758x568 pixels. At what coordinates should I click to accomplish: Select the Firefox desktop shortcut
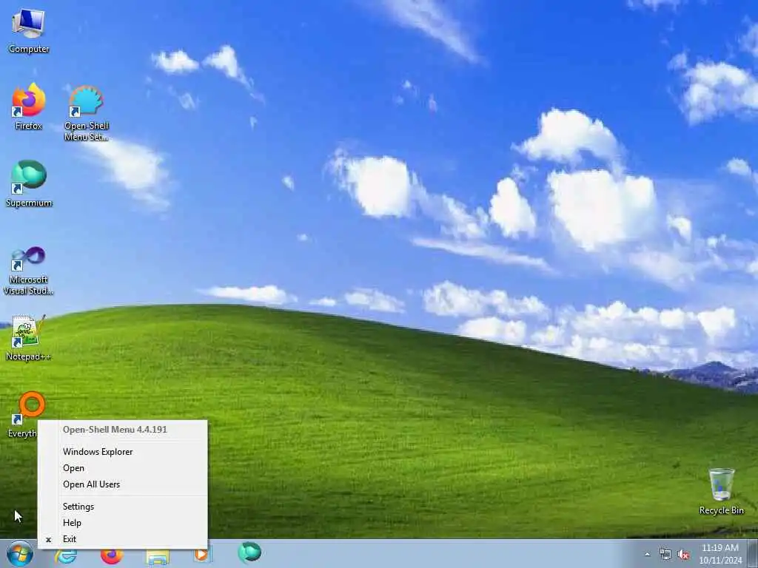pos(29,106)
